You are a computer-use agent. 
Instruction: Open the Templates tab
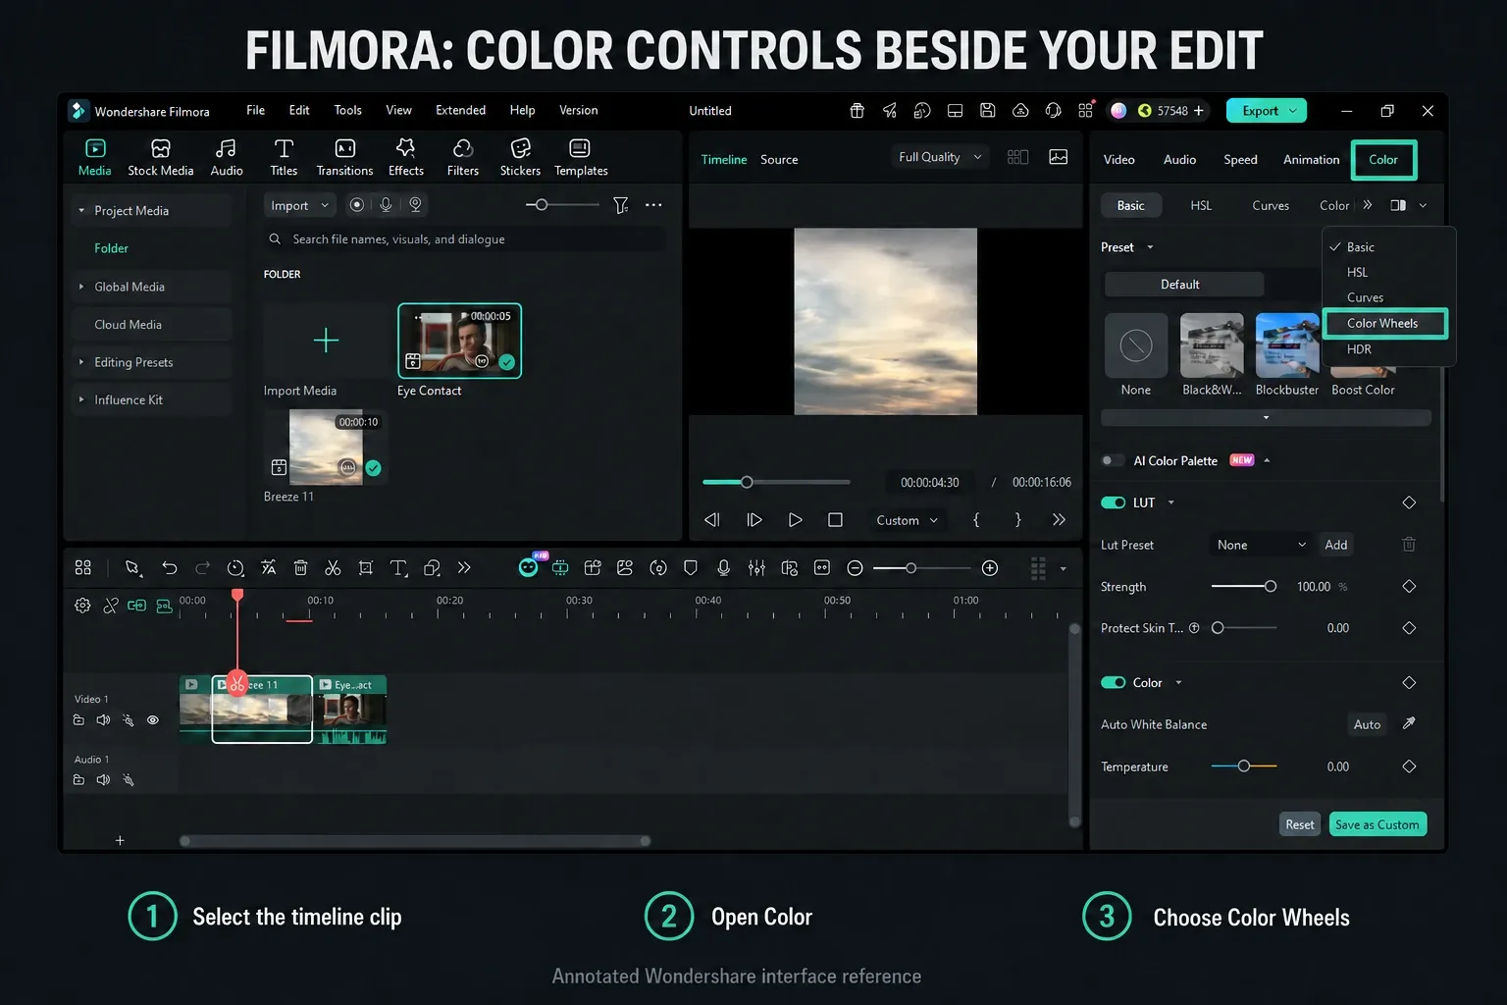[581, 158]
